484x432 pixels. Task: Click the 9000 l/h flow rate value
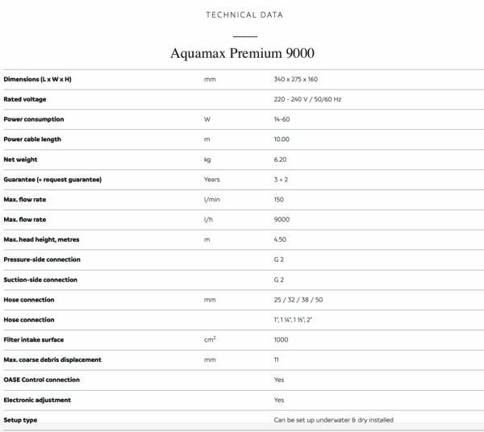coord(282,219)
